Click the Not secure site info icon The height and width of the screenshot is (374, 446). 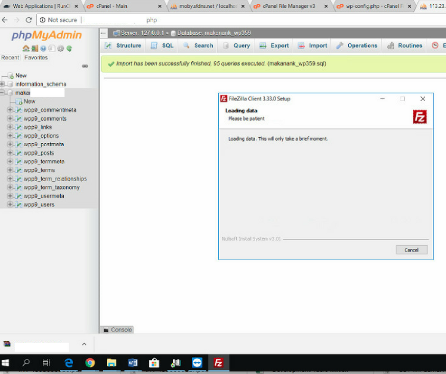pyautogui.click(x=42, y=20)
